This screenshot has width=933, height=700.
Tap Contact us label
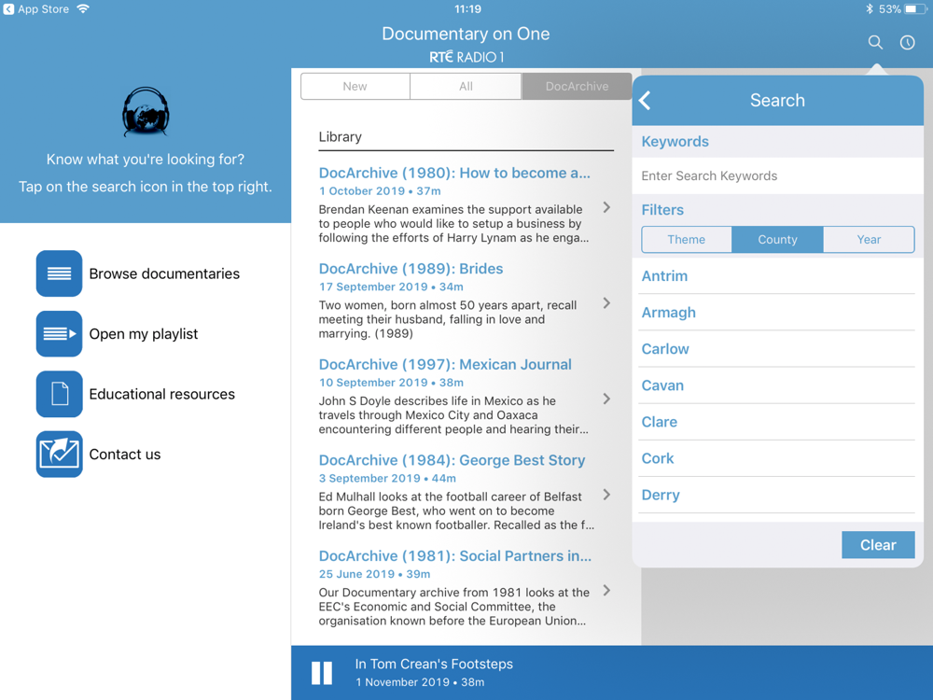coord(125,455)
